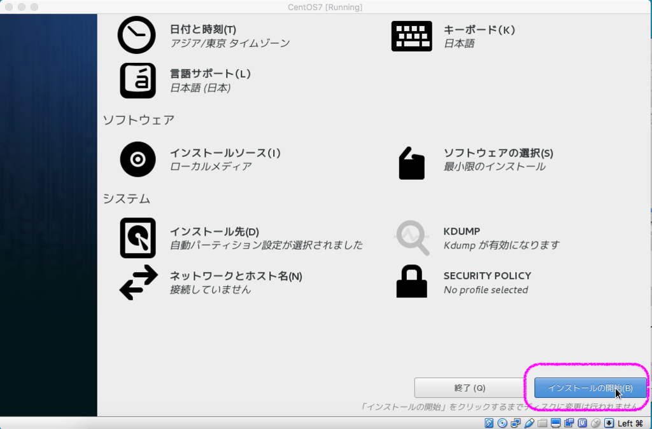The width and height of the screenshot is (652, 429).
Task: Click '接続していません' network status text
Action: point(210,289)
